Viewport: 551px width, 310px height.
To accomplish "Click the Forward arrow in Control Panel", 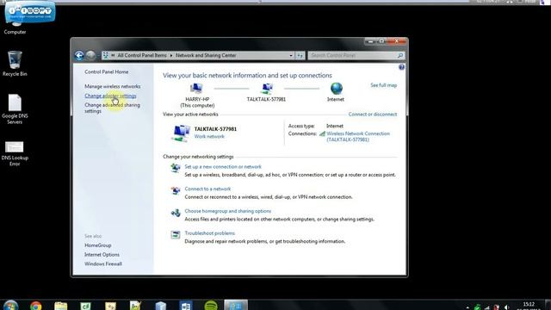I will tap(90, 55).
